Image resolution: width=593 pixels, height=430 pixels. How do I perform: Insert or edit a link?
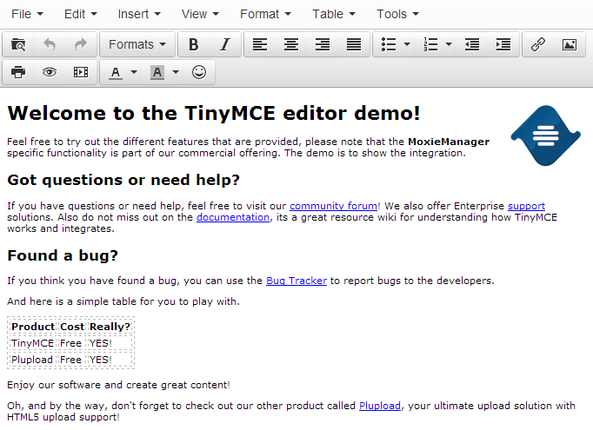(x=537, y=44)
